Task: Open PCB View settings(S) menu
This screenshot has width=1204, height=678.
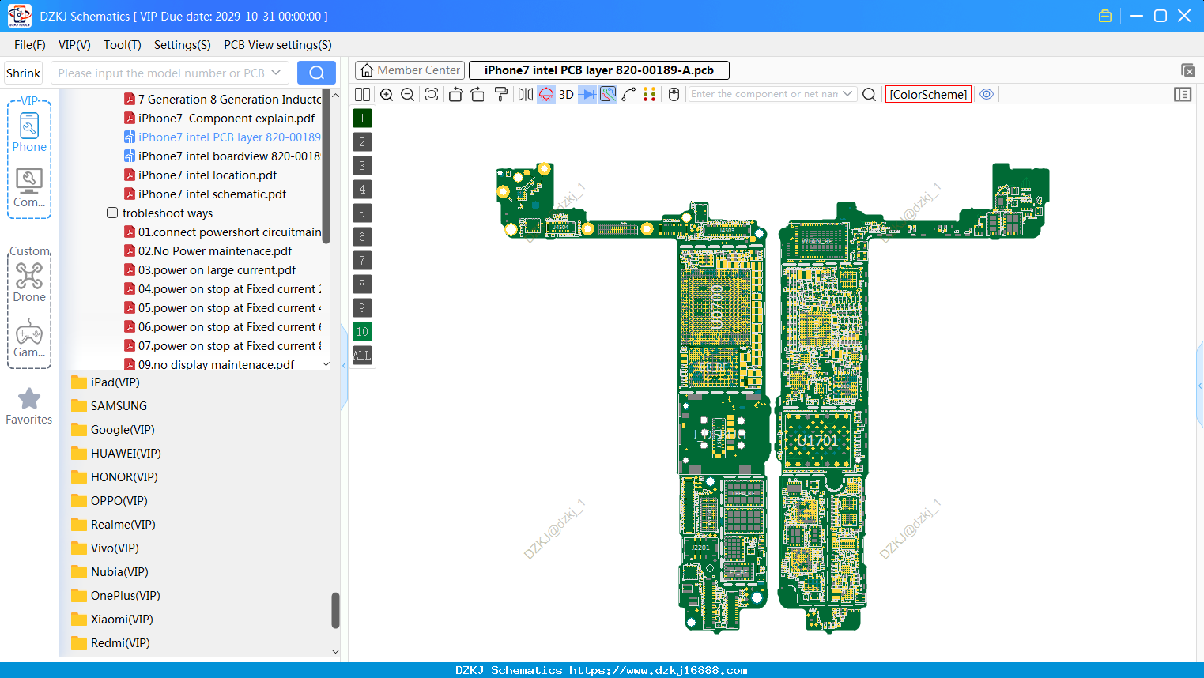Action: click(x=277, y=45)
